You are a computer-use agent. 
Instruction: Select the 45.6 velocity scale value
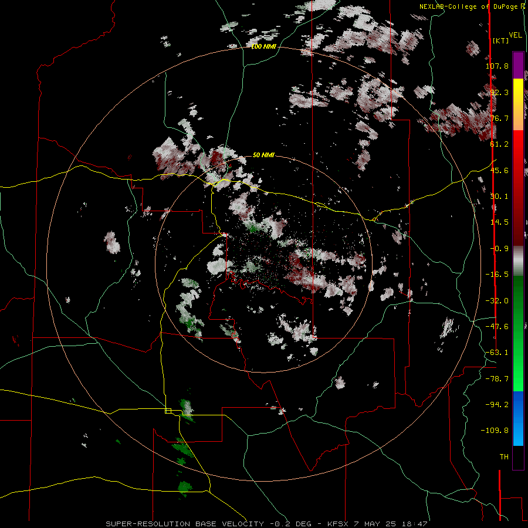coord(499,170)
